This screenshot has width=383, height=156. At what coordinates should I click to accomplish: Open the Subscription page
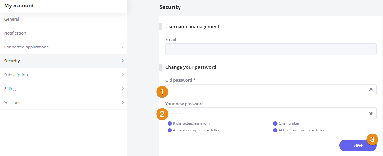[x=16, y=75]
